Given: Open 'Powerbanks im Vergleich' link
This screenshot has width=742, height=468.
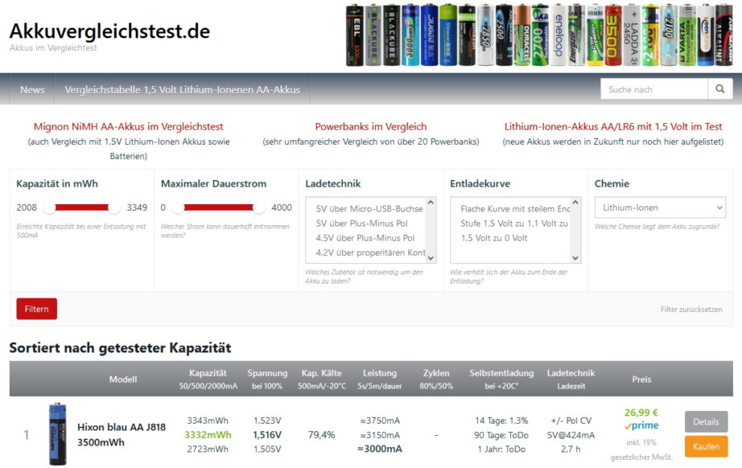Looking at the screenshot, I should click(x=370, y=126).
